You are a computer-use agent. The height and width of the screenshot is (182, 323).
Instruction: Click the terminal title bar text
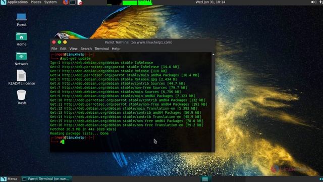(138, 42)
